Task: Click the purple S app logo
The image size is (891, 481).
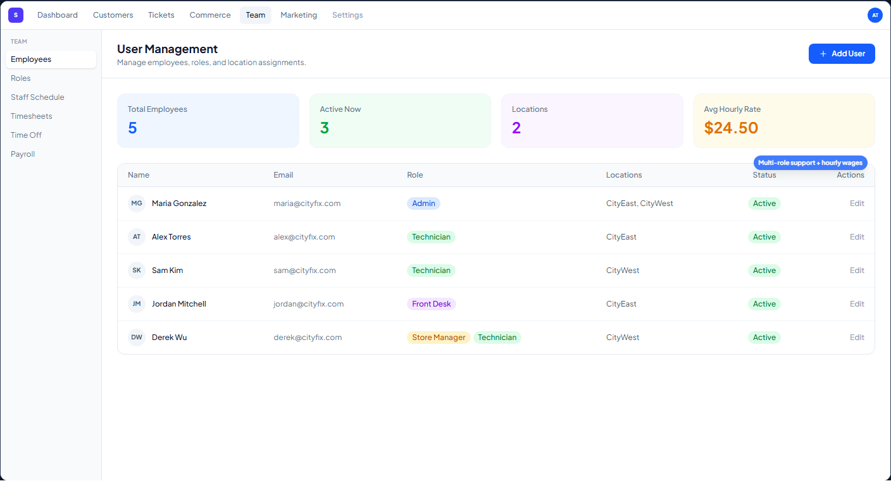Action: [16, 15]
